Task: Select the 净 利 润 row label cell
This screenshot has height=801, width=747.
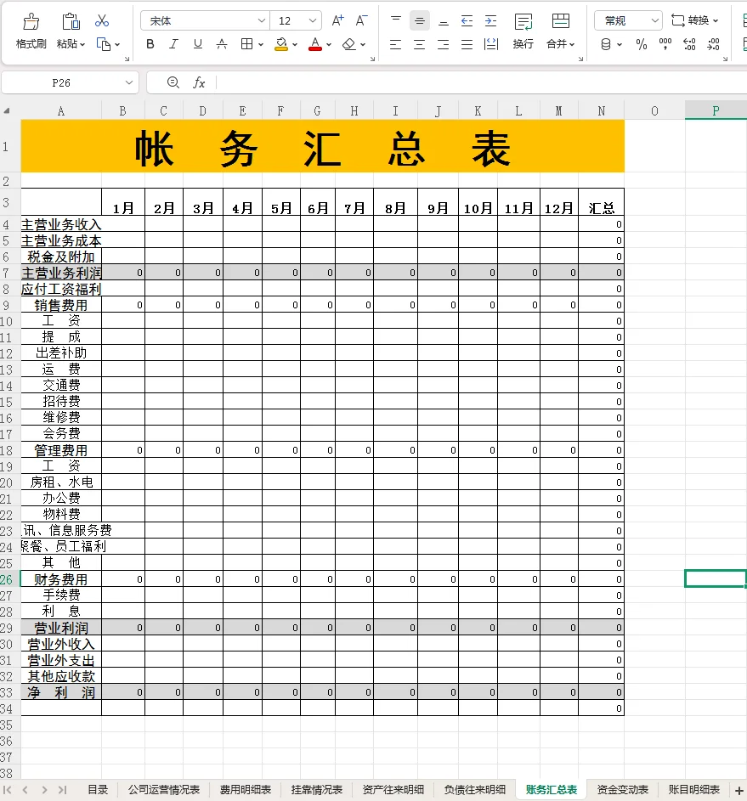Action: [61, 692]
